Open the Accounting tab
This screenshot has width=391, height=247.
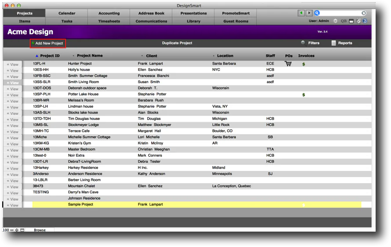109,13
